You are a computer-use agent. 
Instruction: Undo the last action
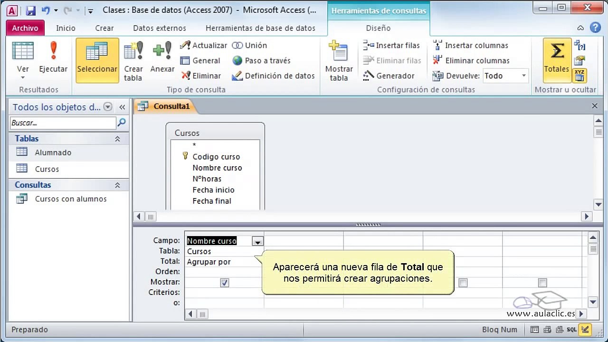pos(46,10)
